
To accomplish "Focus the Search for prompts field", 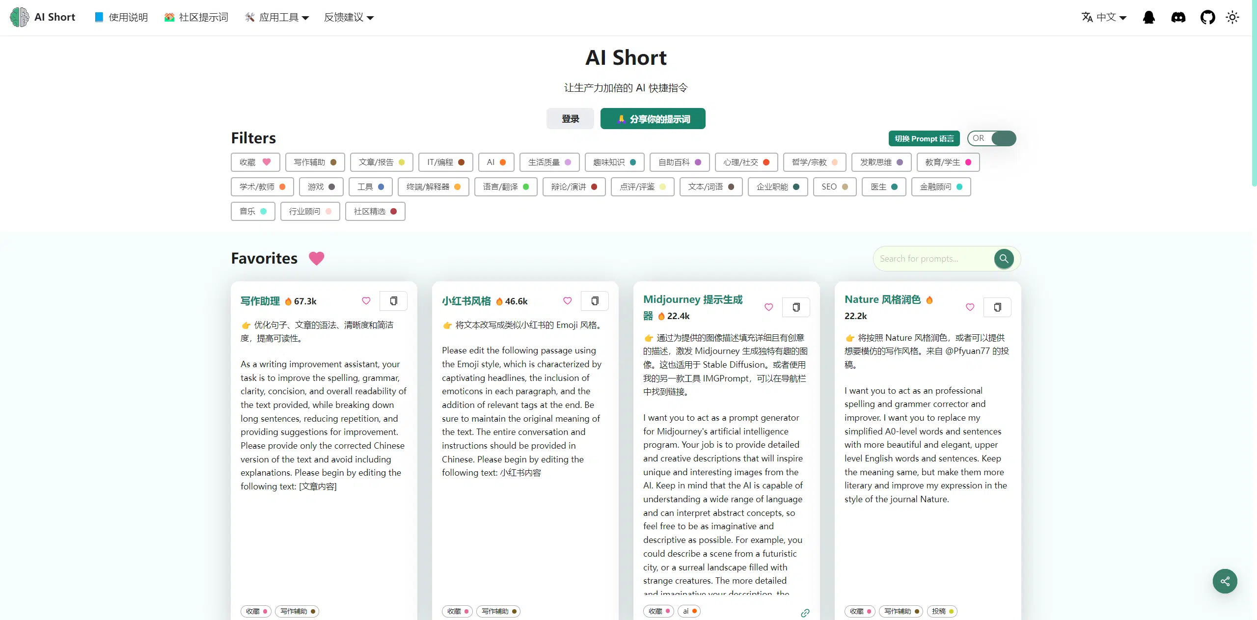I will coord(935,259).
